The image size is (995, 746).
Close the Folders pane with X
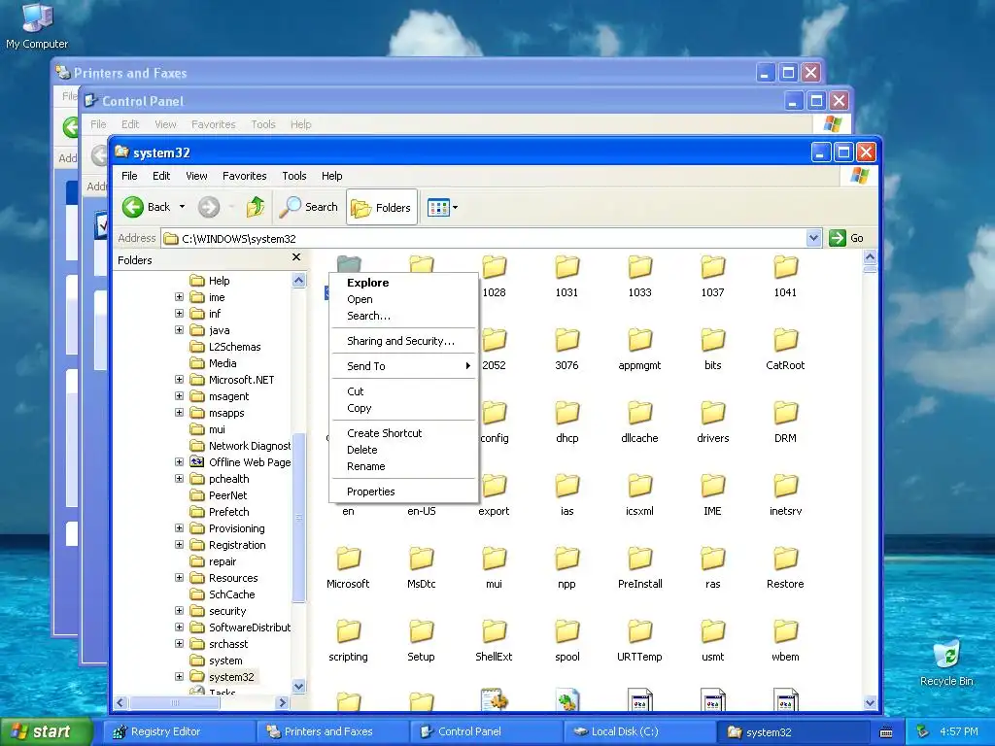click(x=295, y=256)
